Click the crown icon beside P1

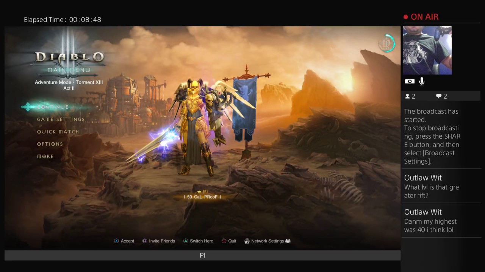point(199,192)
